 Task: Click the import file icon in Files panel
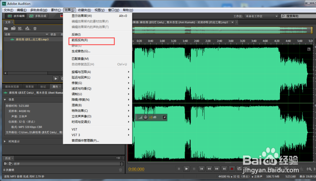click(x=13, y=29)
